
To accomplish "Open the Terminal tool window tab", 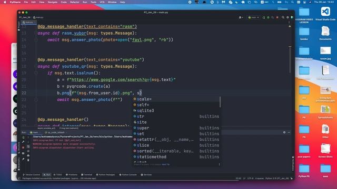I will point(86,175).
